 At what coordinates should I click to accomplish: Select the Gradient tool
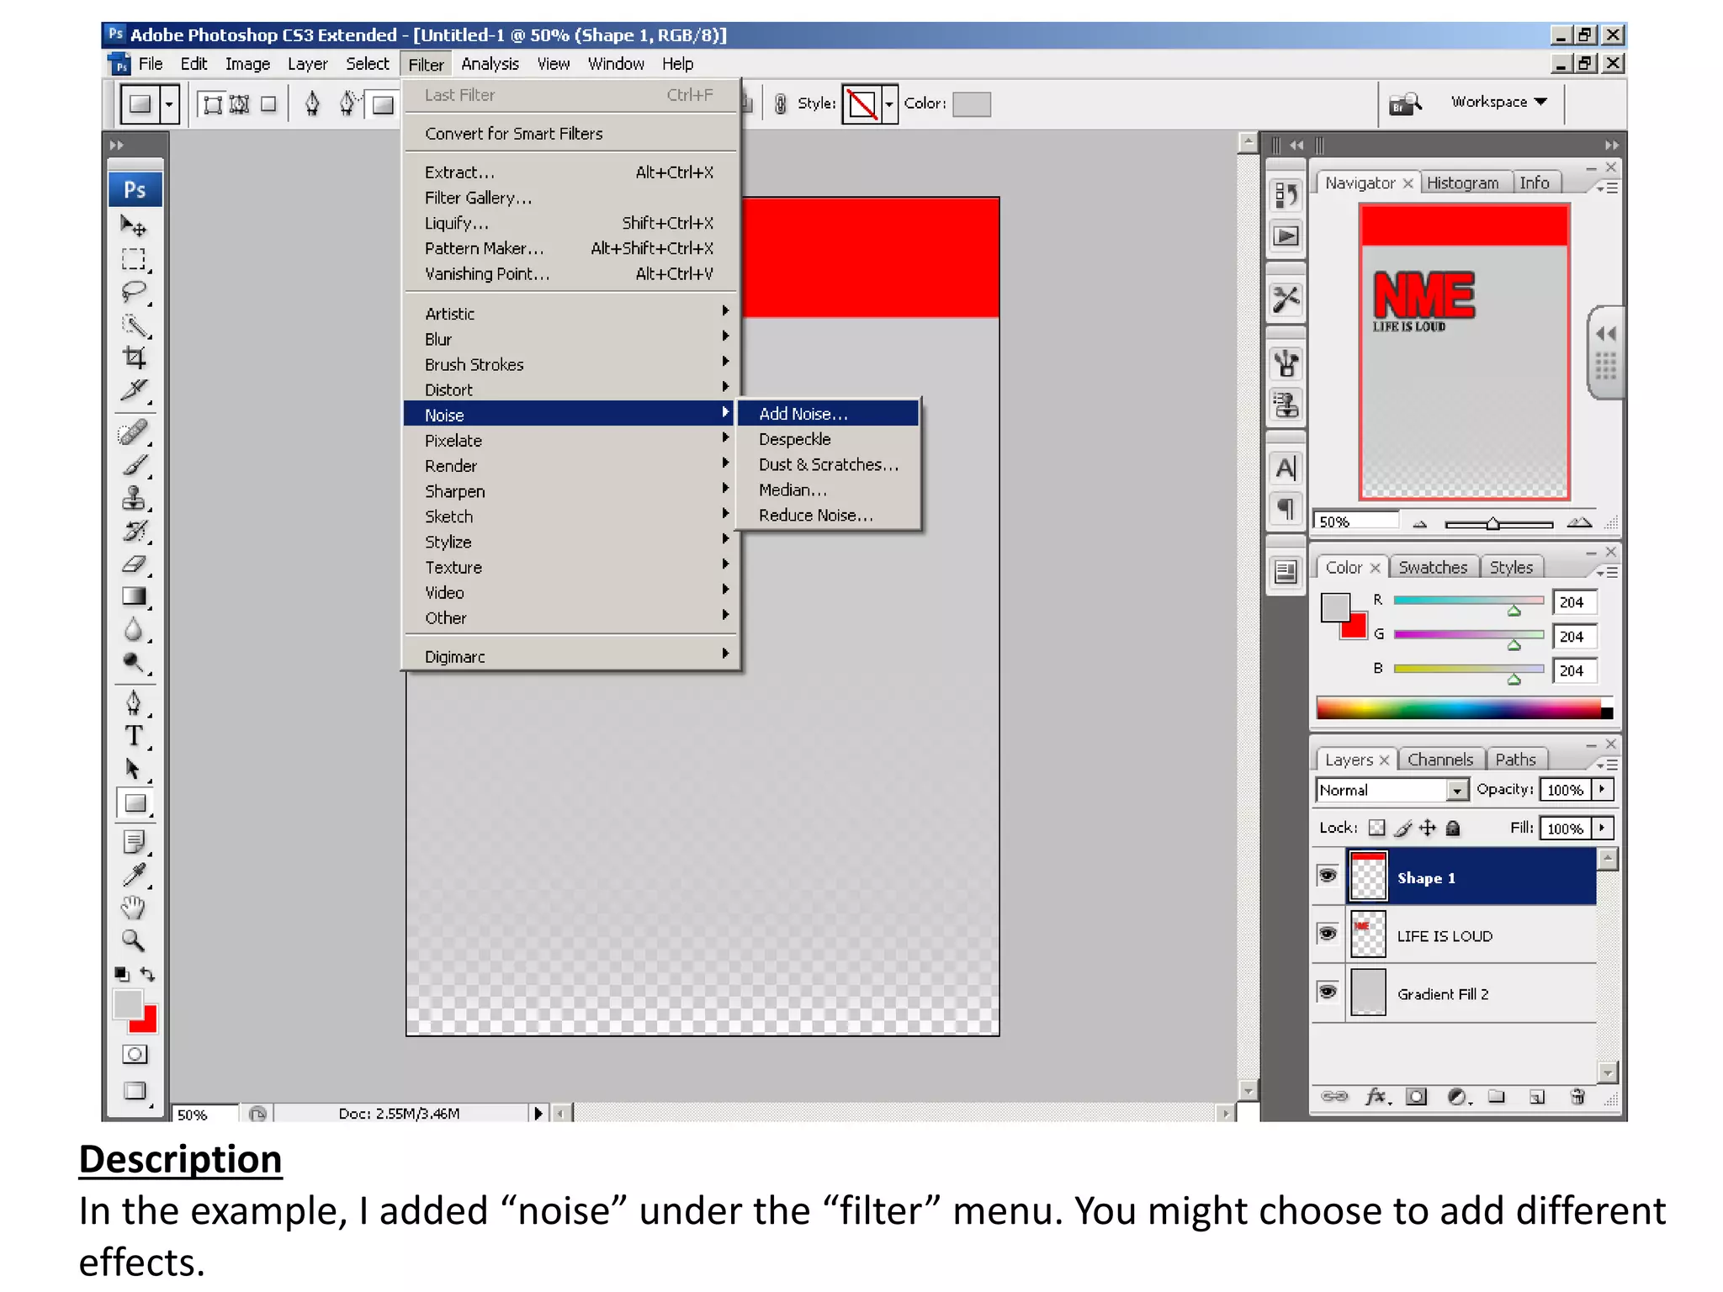tap(133, 596)
